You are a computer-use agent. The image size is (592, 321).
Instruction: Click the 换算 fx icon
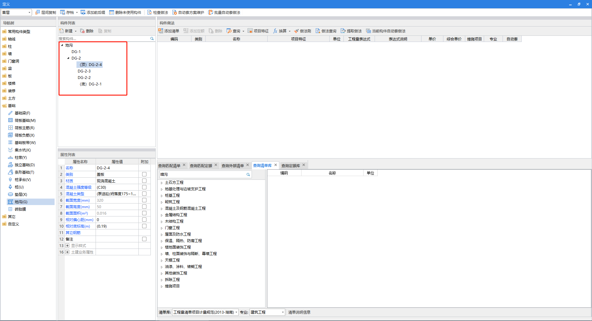[x=275, y=31]
